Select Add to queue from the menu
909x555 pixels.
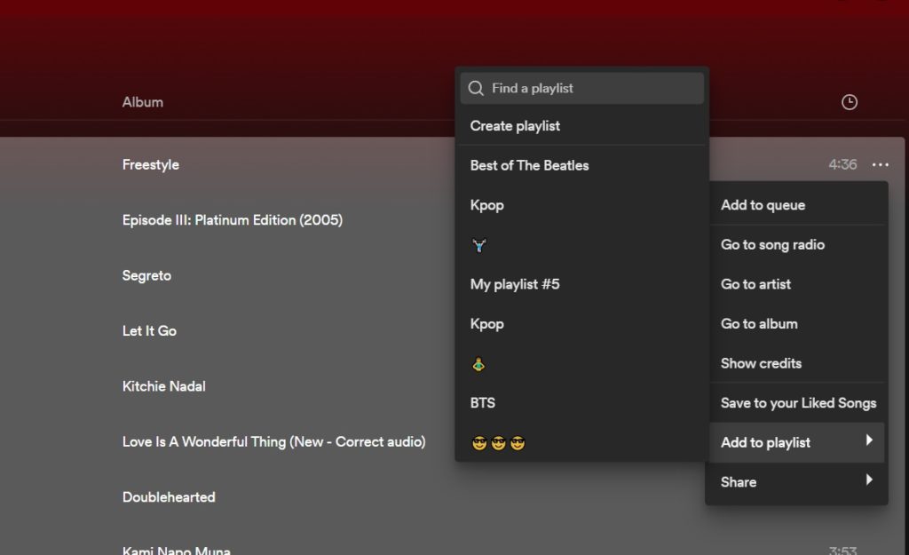coord(763,204)
